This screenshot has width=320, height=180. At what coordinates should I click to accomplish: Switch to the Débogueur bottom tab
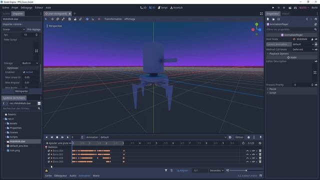60,175
